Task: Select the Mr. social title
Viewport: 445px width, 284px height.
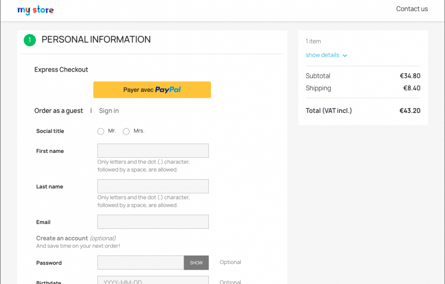Action: coord(101,132)
